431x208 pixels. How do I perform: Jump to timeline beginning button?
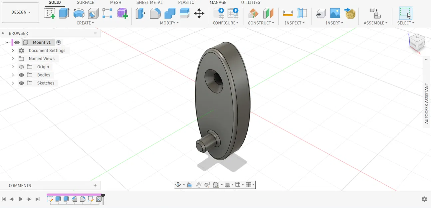click(4, 199)
